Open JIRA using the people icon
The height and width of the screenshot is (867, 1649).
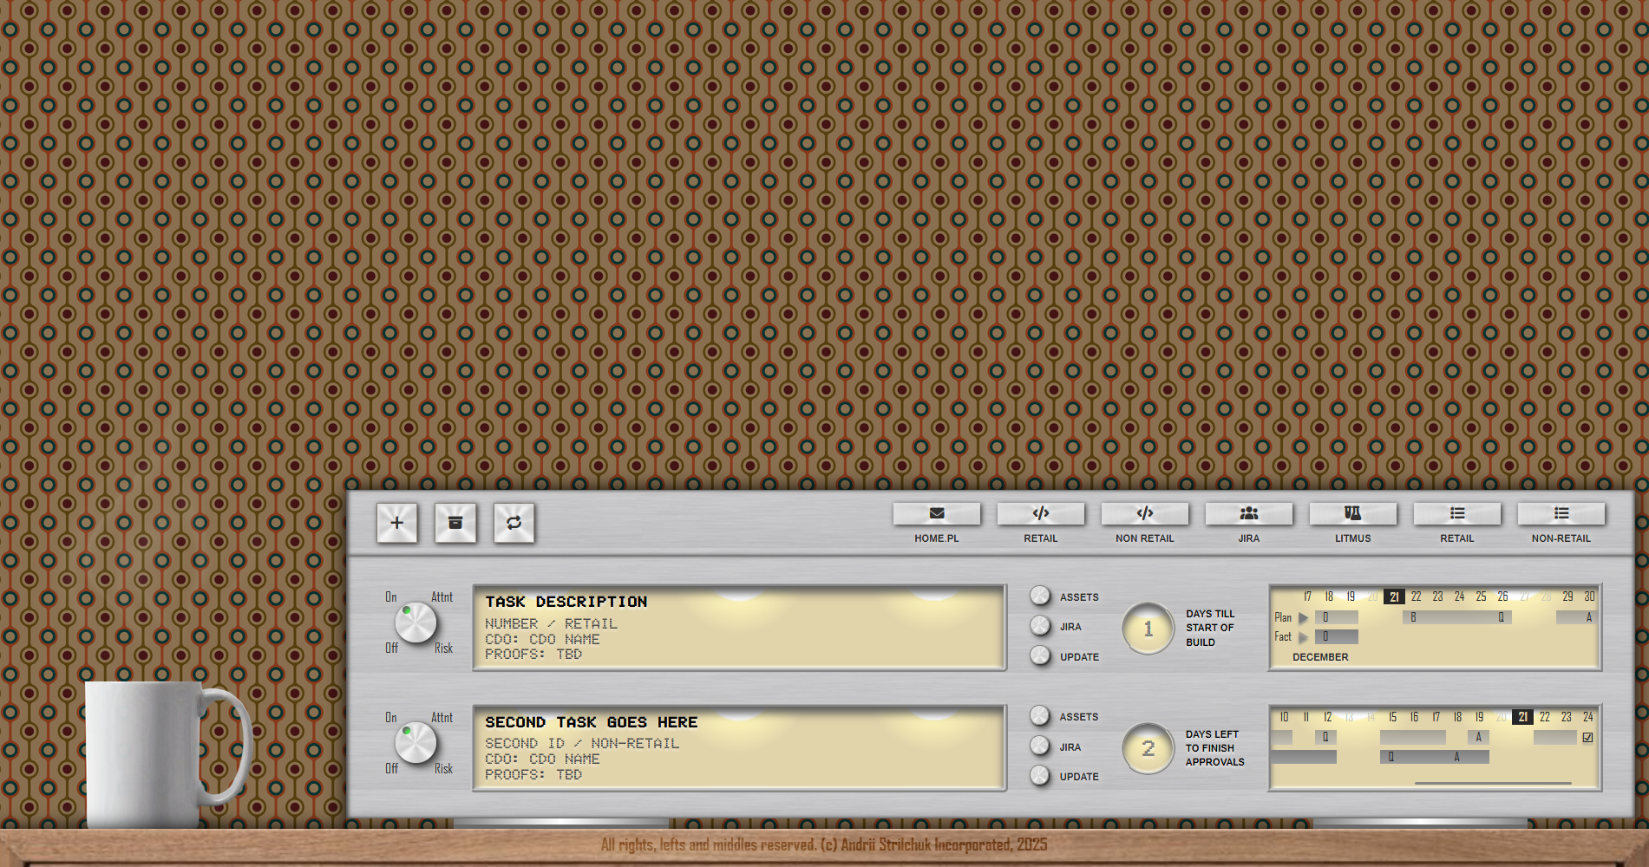pos(1249,513)
